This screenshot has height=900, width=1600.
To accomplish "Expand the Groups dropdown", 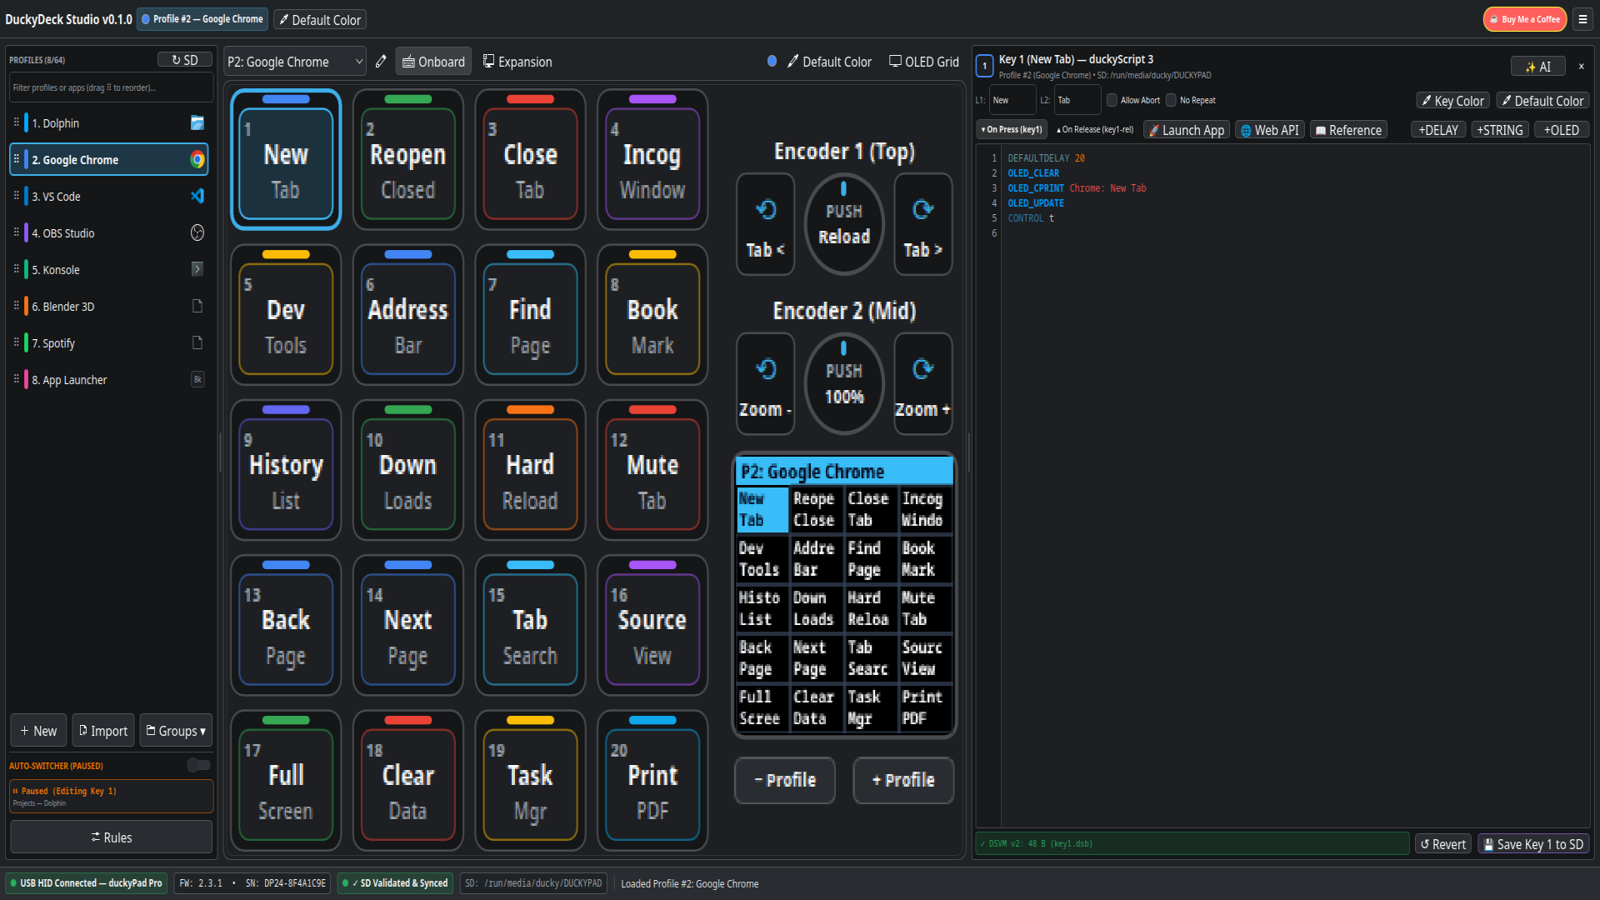I will tap(176, 731).
